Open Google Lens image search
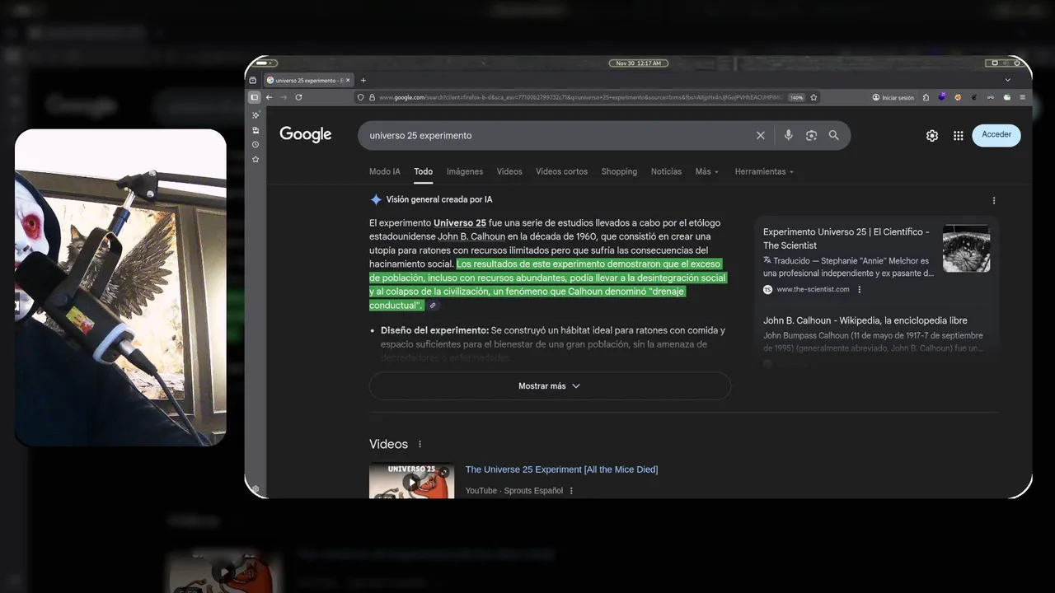 pos(811,135)
